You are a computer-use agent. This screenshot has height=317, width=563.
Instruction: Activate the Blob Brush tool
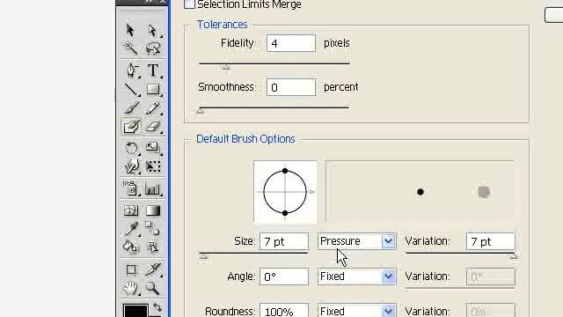(x=131, y=126)
